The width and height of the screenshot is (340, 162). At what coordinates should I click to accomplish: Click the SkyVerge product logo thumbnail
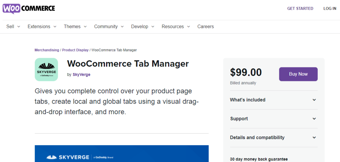tap(46, 69)
